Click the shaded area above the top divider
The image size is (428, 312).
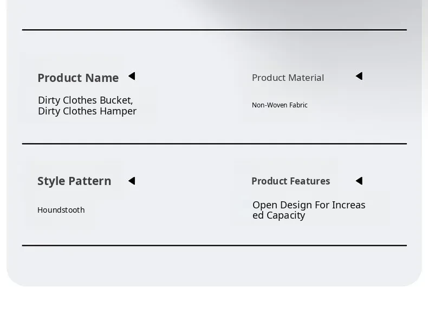[214, 14]
